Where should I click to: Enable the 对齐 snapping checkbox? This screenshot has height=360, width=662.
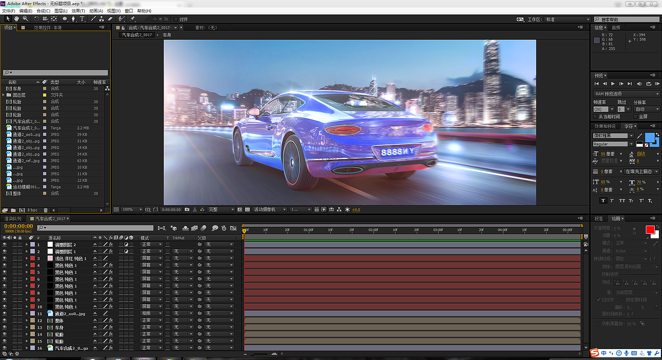pyautogui.click(x=175, y=19)
